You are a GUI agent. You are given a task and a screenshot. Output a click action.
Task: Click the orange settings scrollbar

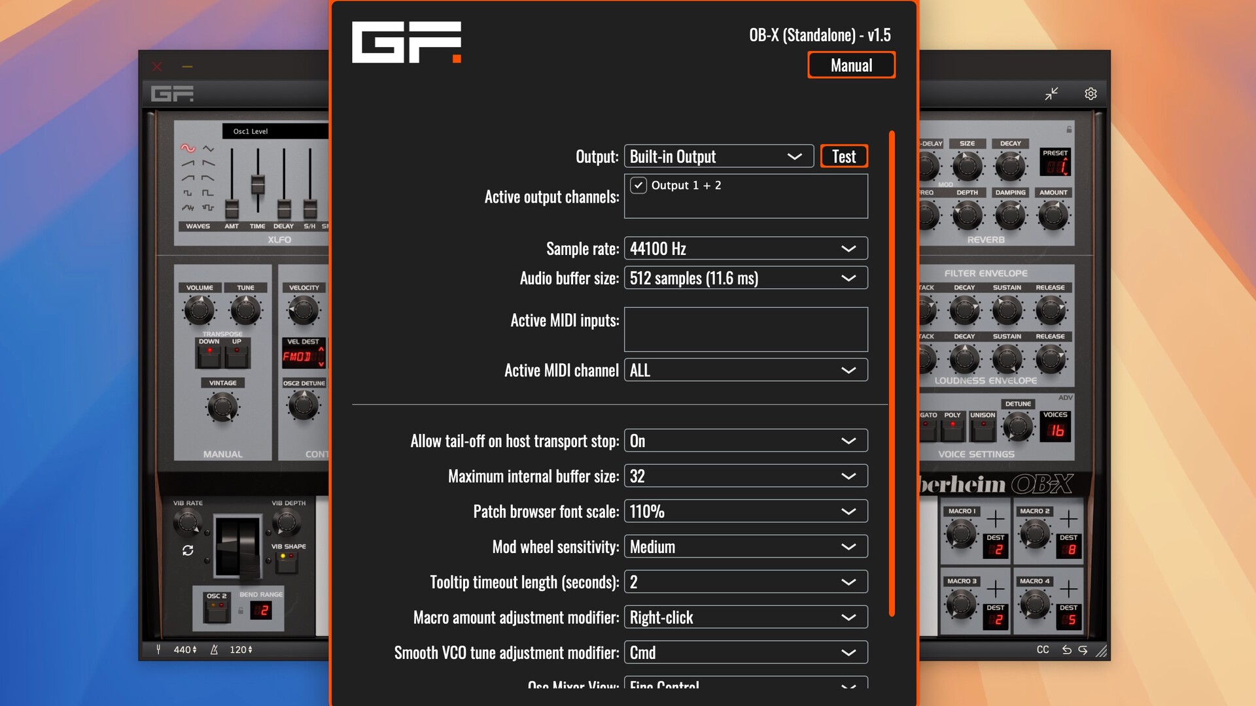[892, 373]
